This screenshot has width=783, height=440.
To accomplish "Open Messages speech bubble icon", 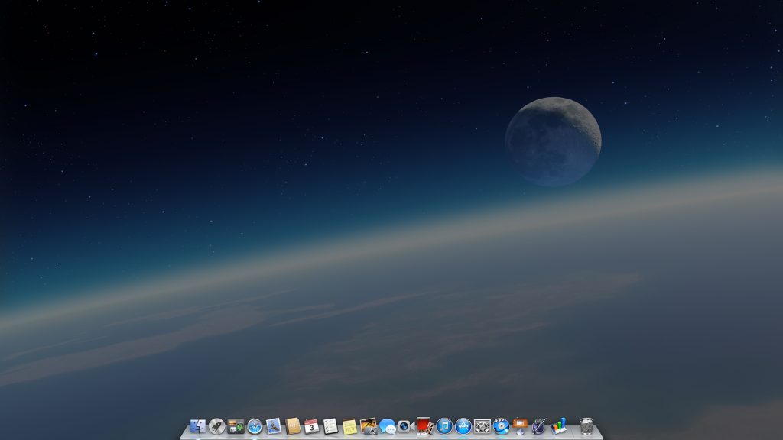I will point(388,426).
